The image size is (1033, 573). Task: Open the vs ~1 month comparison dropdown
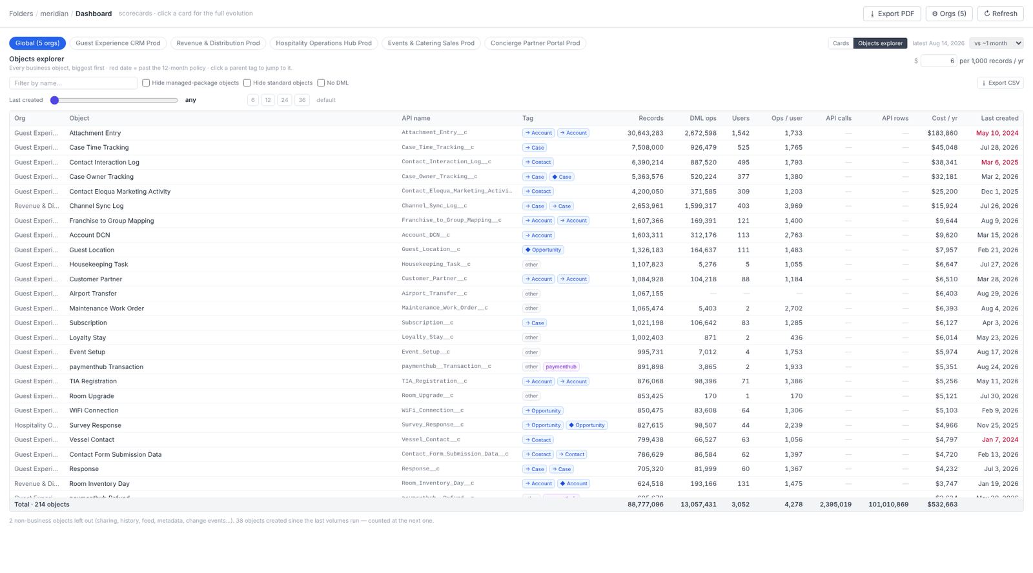(x=997, y=43)
